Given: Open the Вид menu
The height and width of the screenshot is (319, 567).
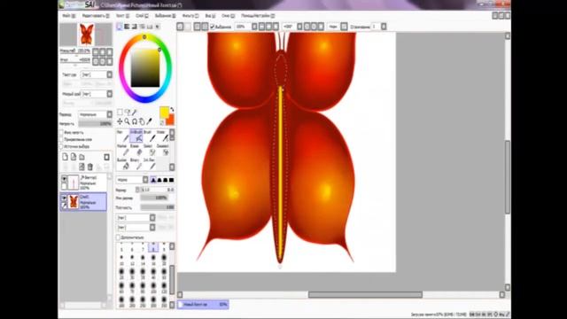Looking at the screenshot, I should pyautogui.click(x=210, y=16).
